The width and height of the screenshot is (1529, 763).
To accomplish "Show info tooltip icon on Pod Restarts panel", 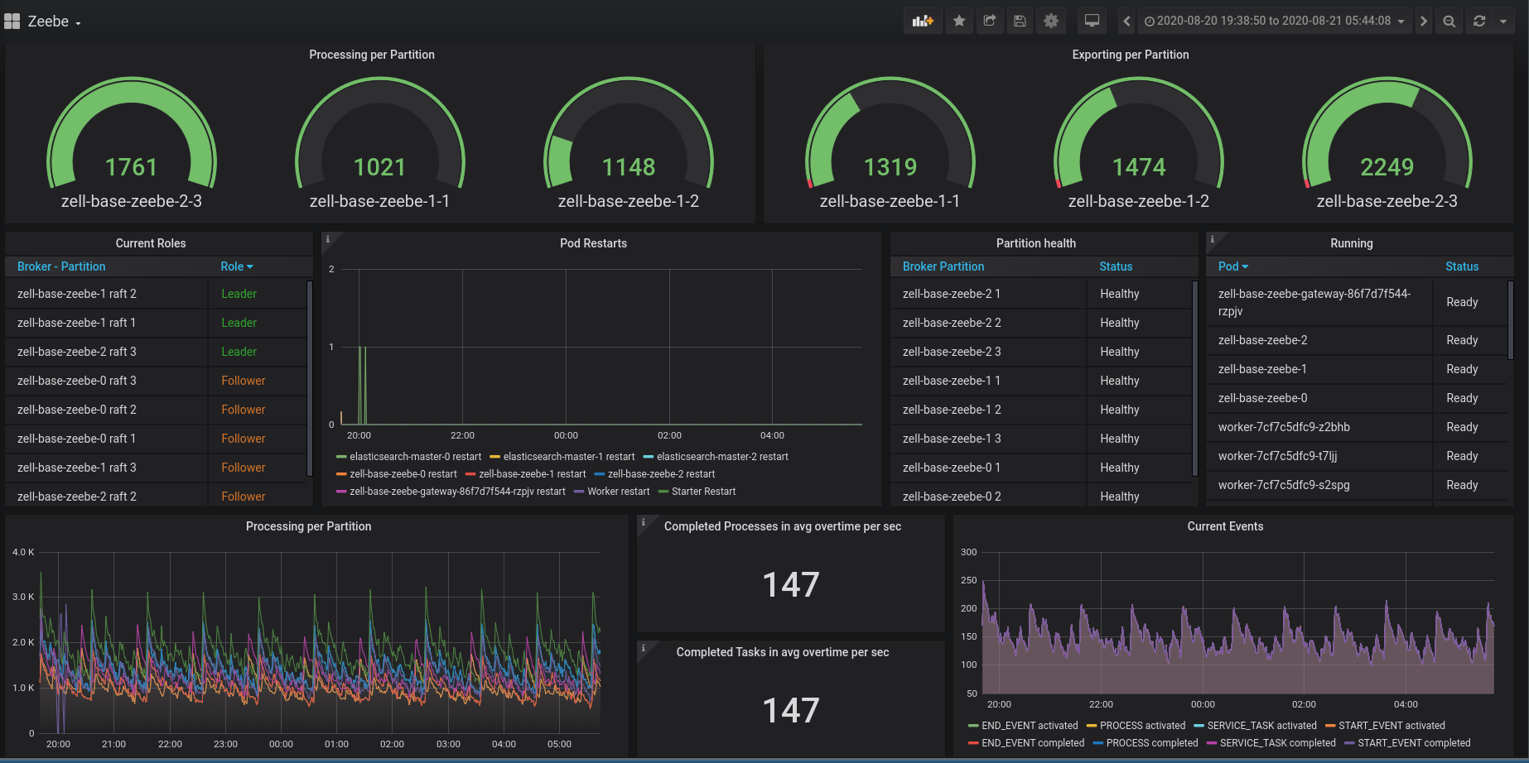I will pyautogui.click(x=328, y=239).
